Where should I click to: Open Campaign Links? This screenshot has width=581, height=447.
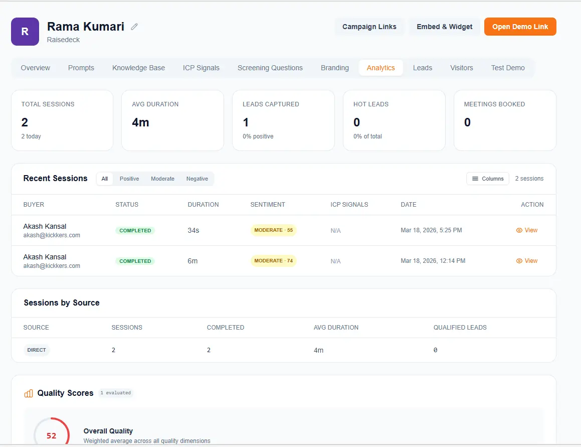click(369, 27)
